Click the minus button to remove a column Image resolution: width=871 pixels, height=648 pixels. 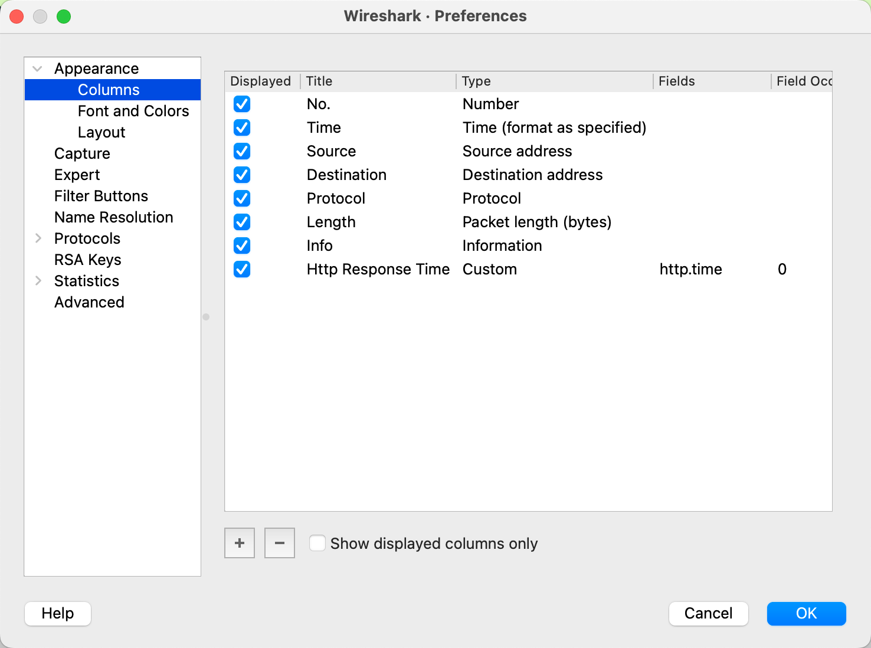[280, 543]
